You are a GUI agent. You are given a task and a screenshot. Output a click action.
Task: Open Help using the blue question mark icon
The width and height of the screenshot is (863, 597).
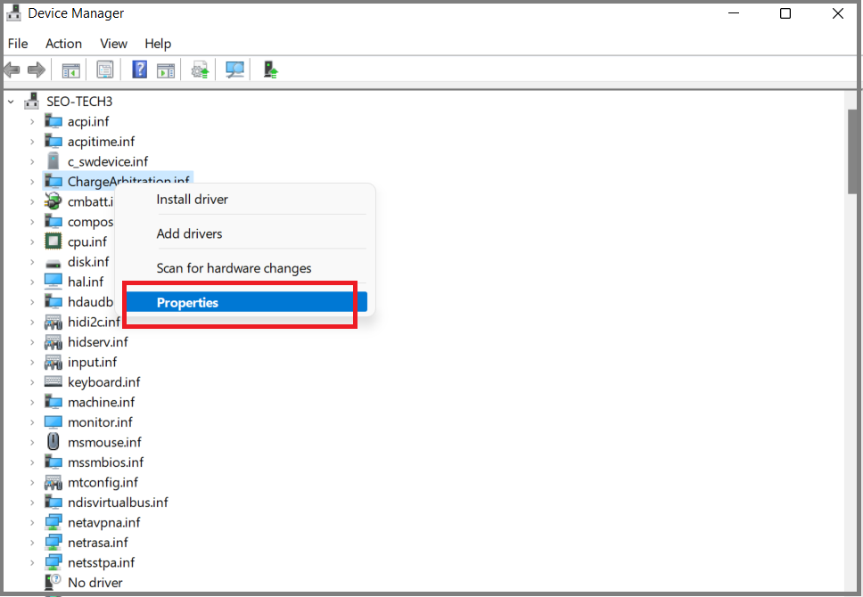140,70
